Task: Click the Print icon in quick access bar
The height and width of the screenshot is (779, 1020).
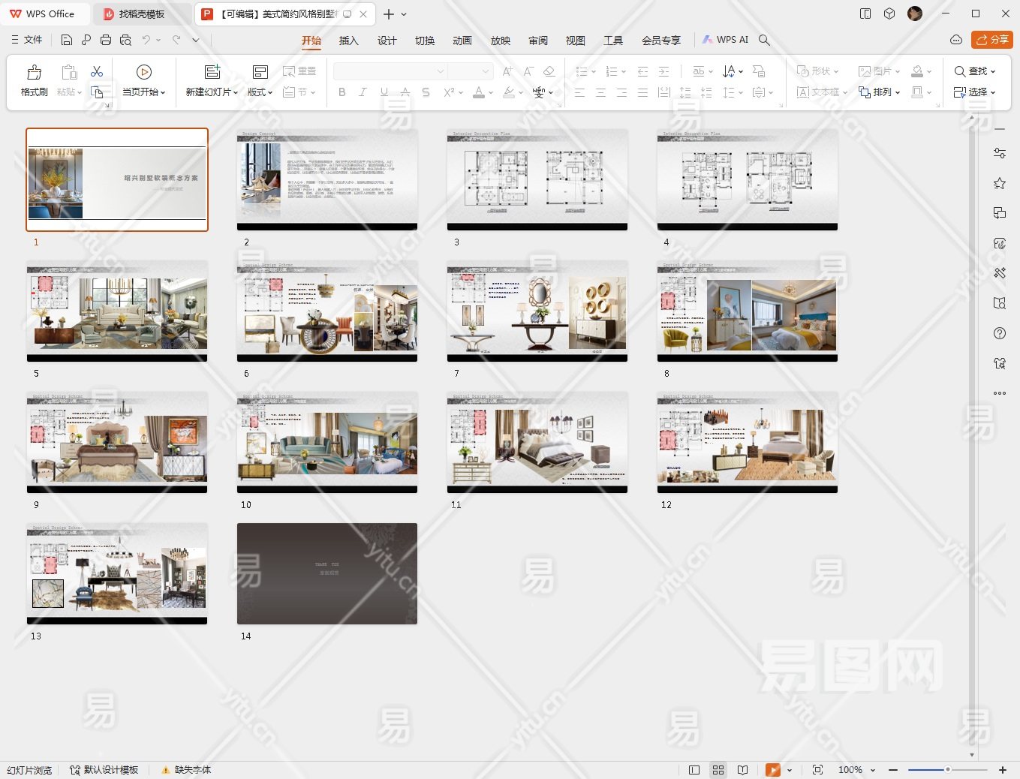Action: (x=106, y=40)
